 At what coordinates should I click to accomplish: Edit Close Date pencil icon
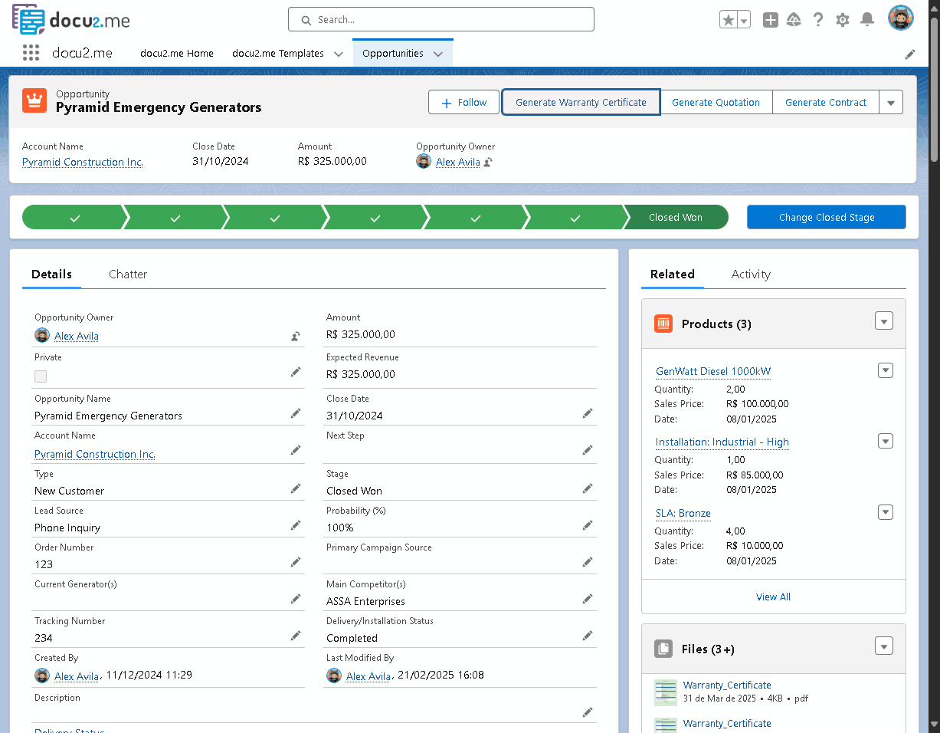click(x=588, y=413)
